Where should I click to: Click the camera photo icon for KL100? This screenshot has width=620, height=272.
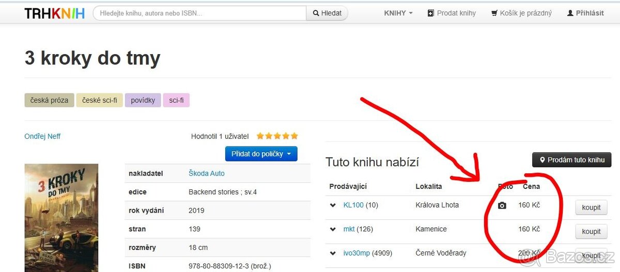click(x=502, y=205)
